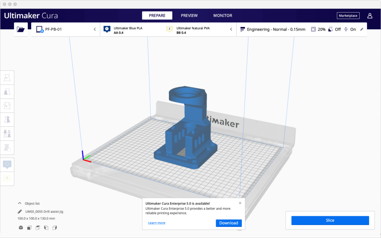Screen dimensions: 381x238
Task: Expand material configuration chevron
Action: click(x=231, y=29)
